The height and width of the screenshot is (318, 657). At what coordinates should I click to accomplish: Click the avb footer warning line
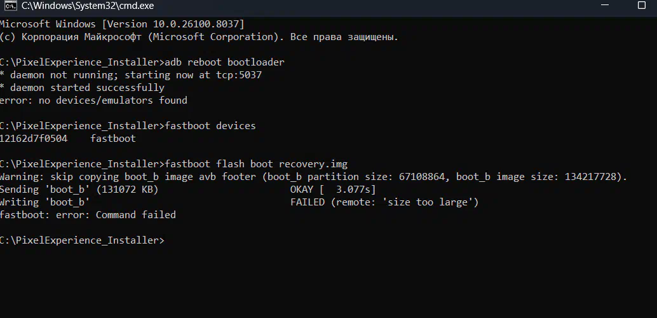pyautogui.click(x=313, y=177)
